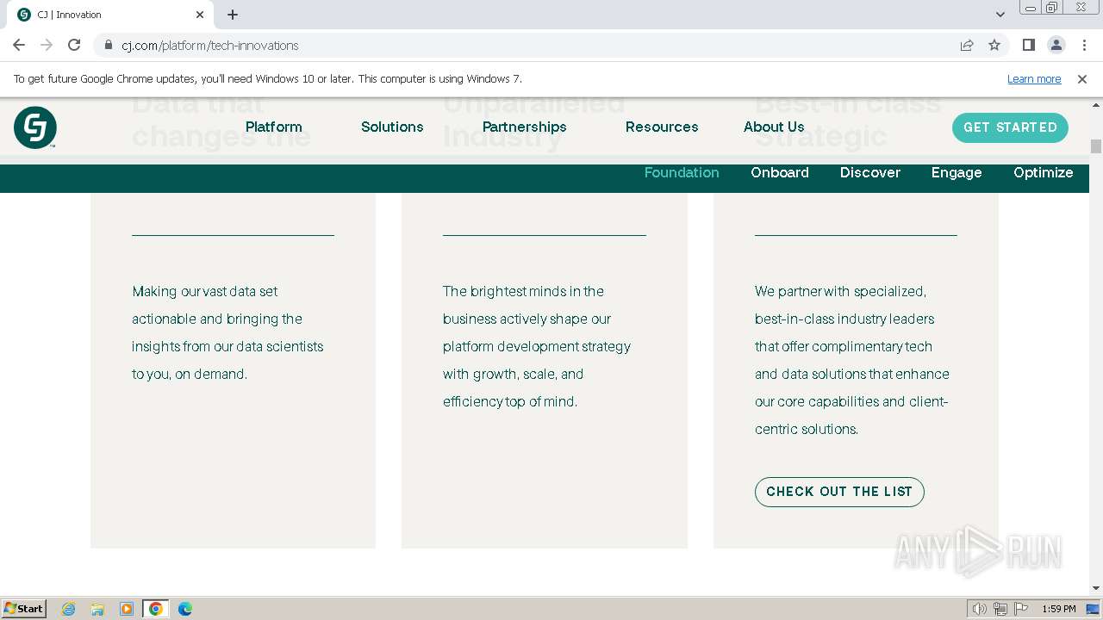Viewport: 1103px width, 620px height.
Task: Open Internet Explorer from the taskbar
Action: coord(69,609)
